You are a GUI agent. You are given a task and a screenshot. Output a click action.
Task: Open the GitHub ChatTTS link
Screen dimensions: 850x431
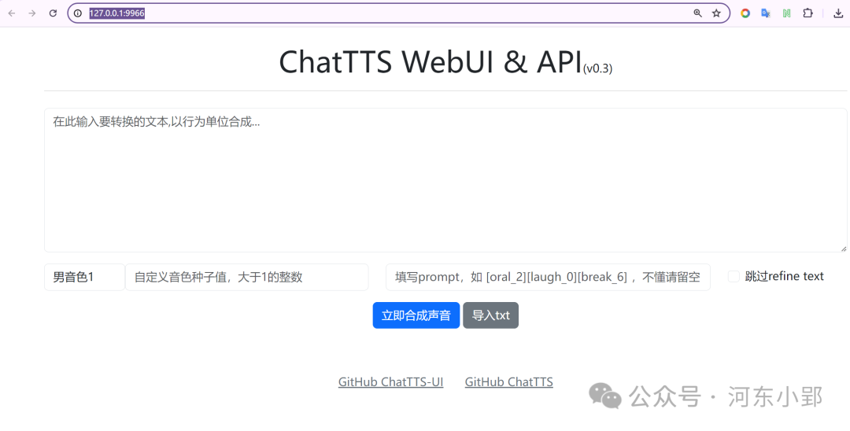[x=509, y=382]
